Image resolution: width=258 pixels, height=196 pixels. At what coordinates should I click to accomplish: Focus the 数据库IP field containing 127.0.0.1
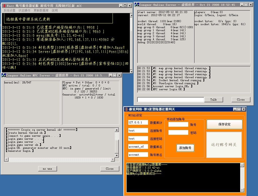pos(138,122)
